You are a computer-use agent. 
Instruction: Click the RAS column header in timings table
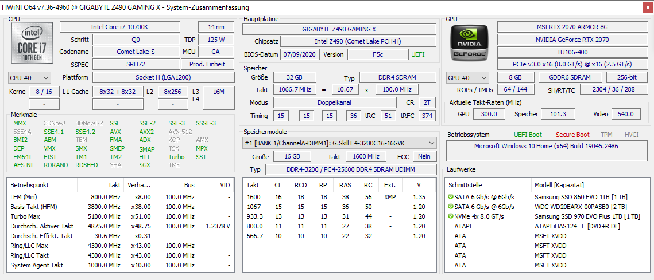[345, 185]
